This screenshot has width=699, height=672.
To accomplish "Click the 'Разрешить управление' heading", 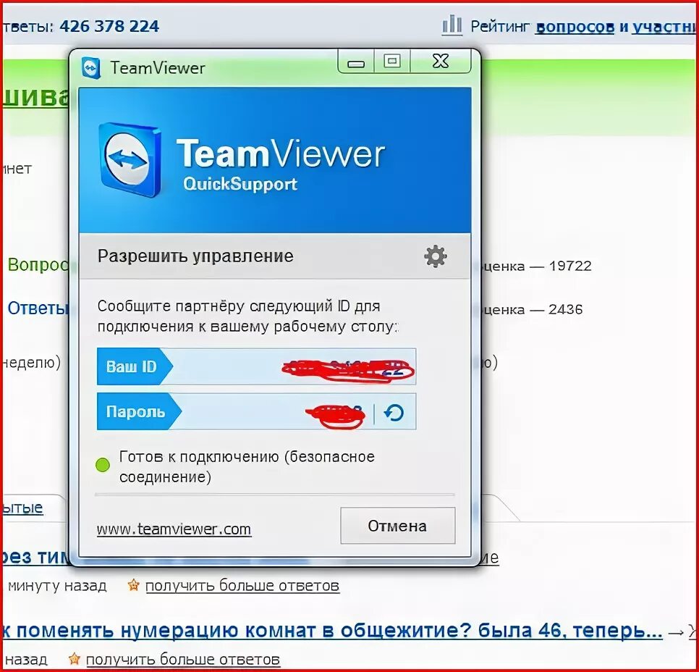I will coord(195,256).
